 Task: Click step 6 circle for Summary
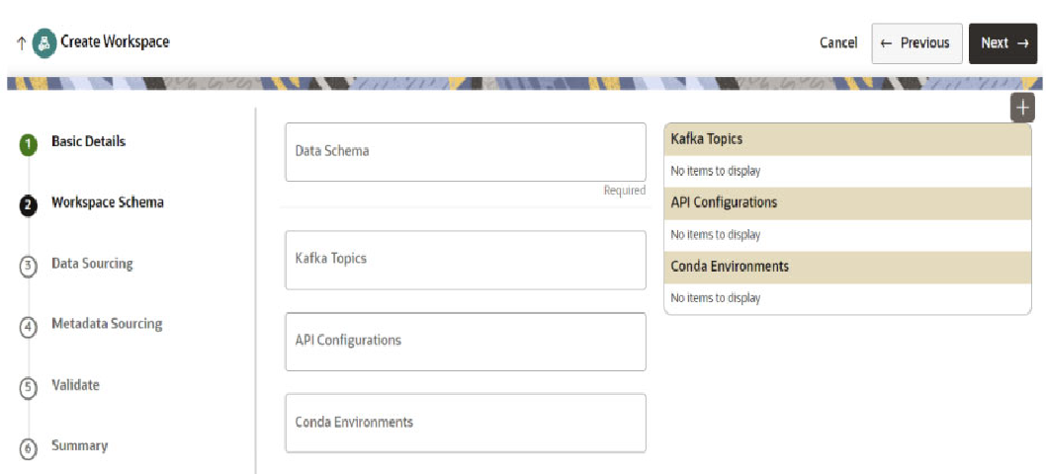pos(28,448)
